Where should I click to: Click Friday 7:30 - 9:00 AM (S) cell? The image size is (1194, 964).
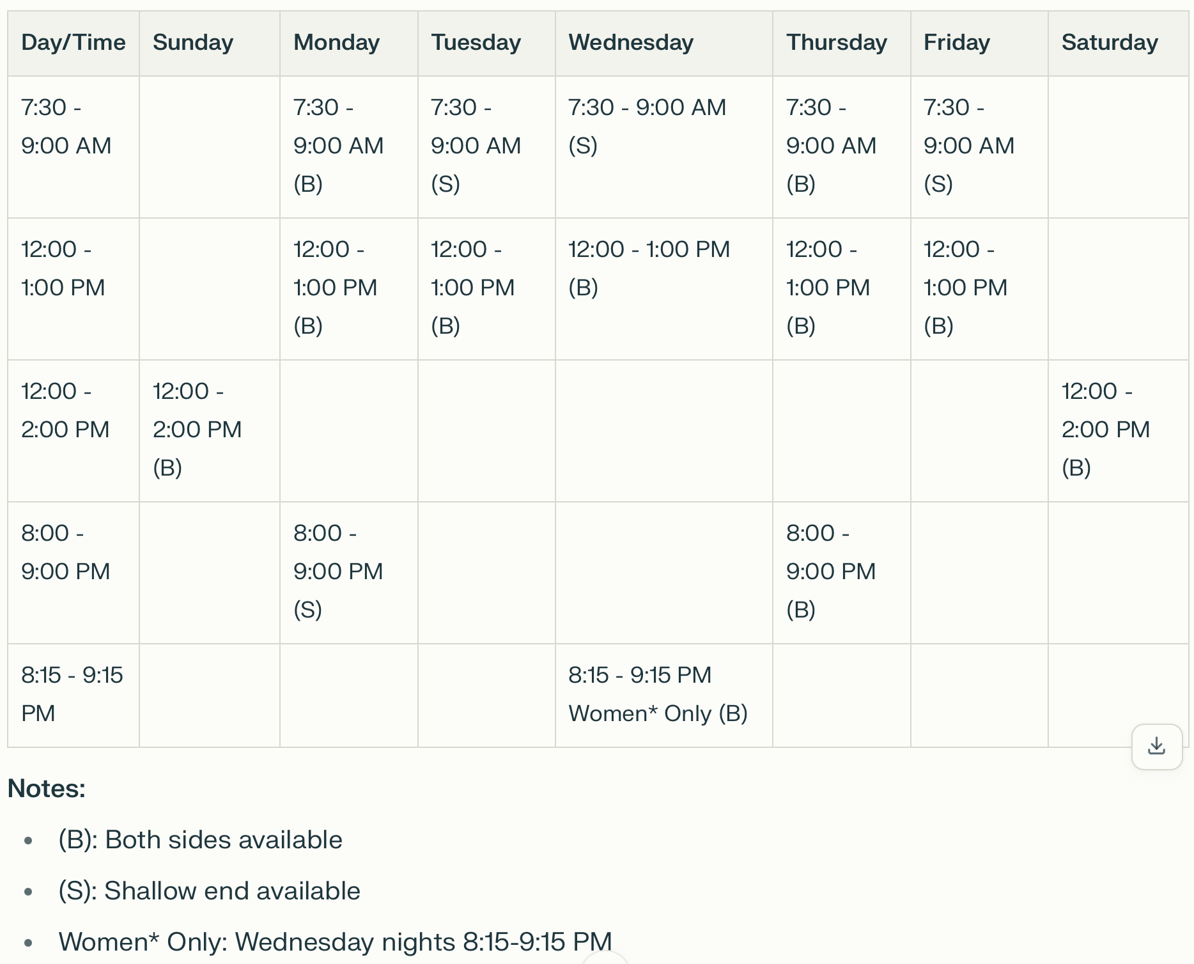pyautogui.click(x=979, y=147)
